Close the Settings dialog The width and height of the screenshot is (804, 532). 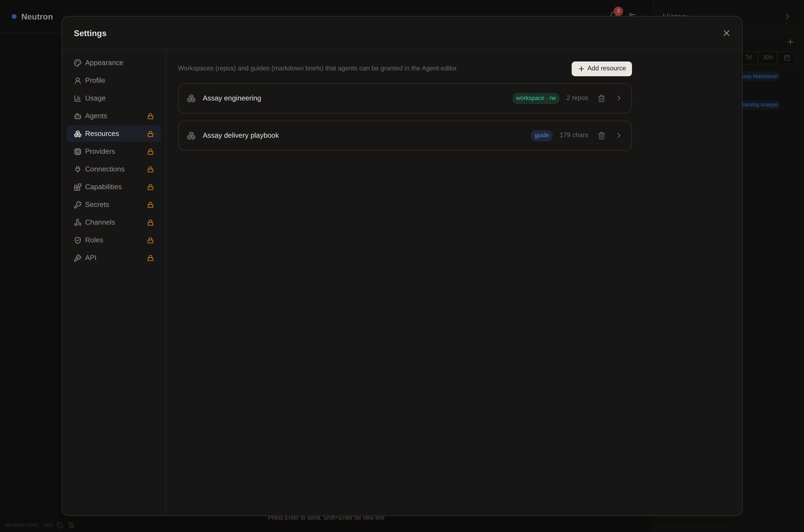[726, 33]
